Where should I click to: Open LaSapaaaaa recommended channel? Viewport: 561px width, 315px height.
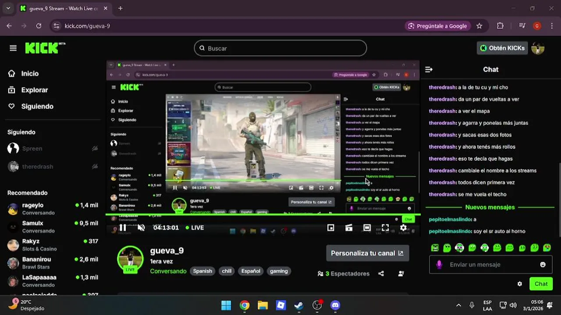click(53, 280)
